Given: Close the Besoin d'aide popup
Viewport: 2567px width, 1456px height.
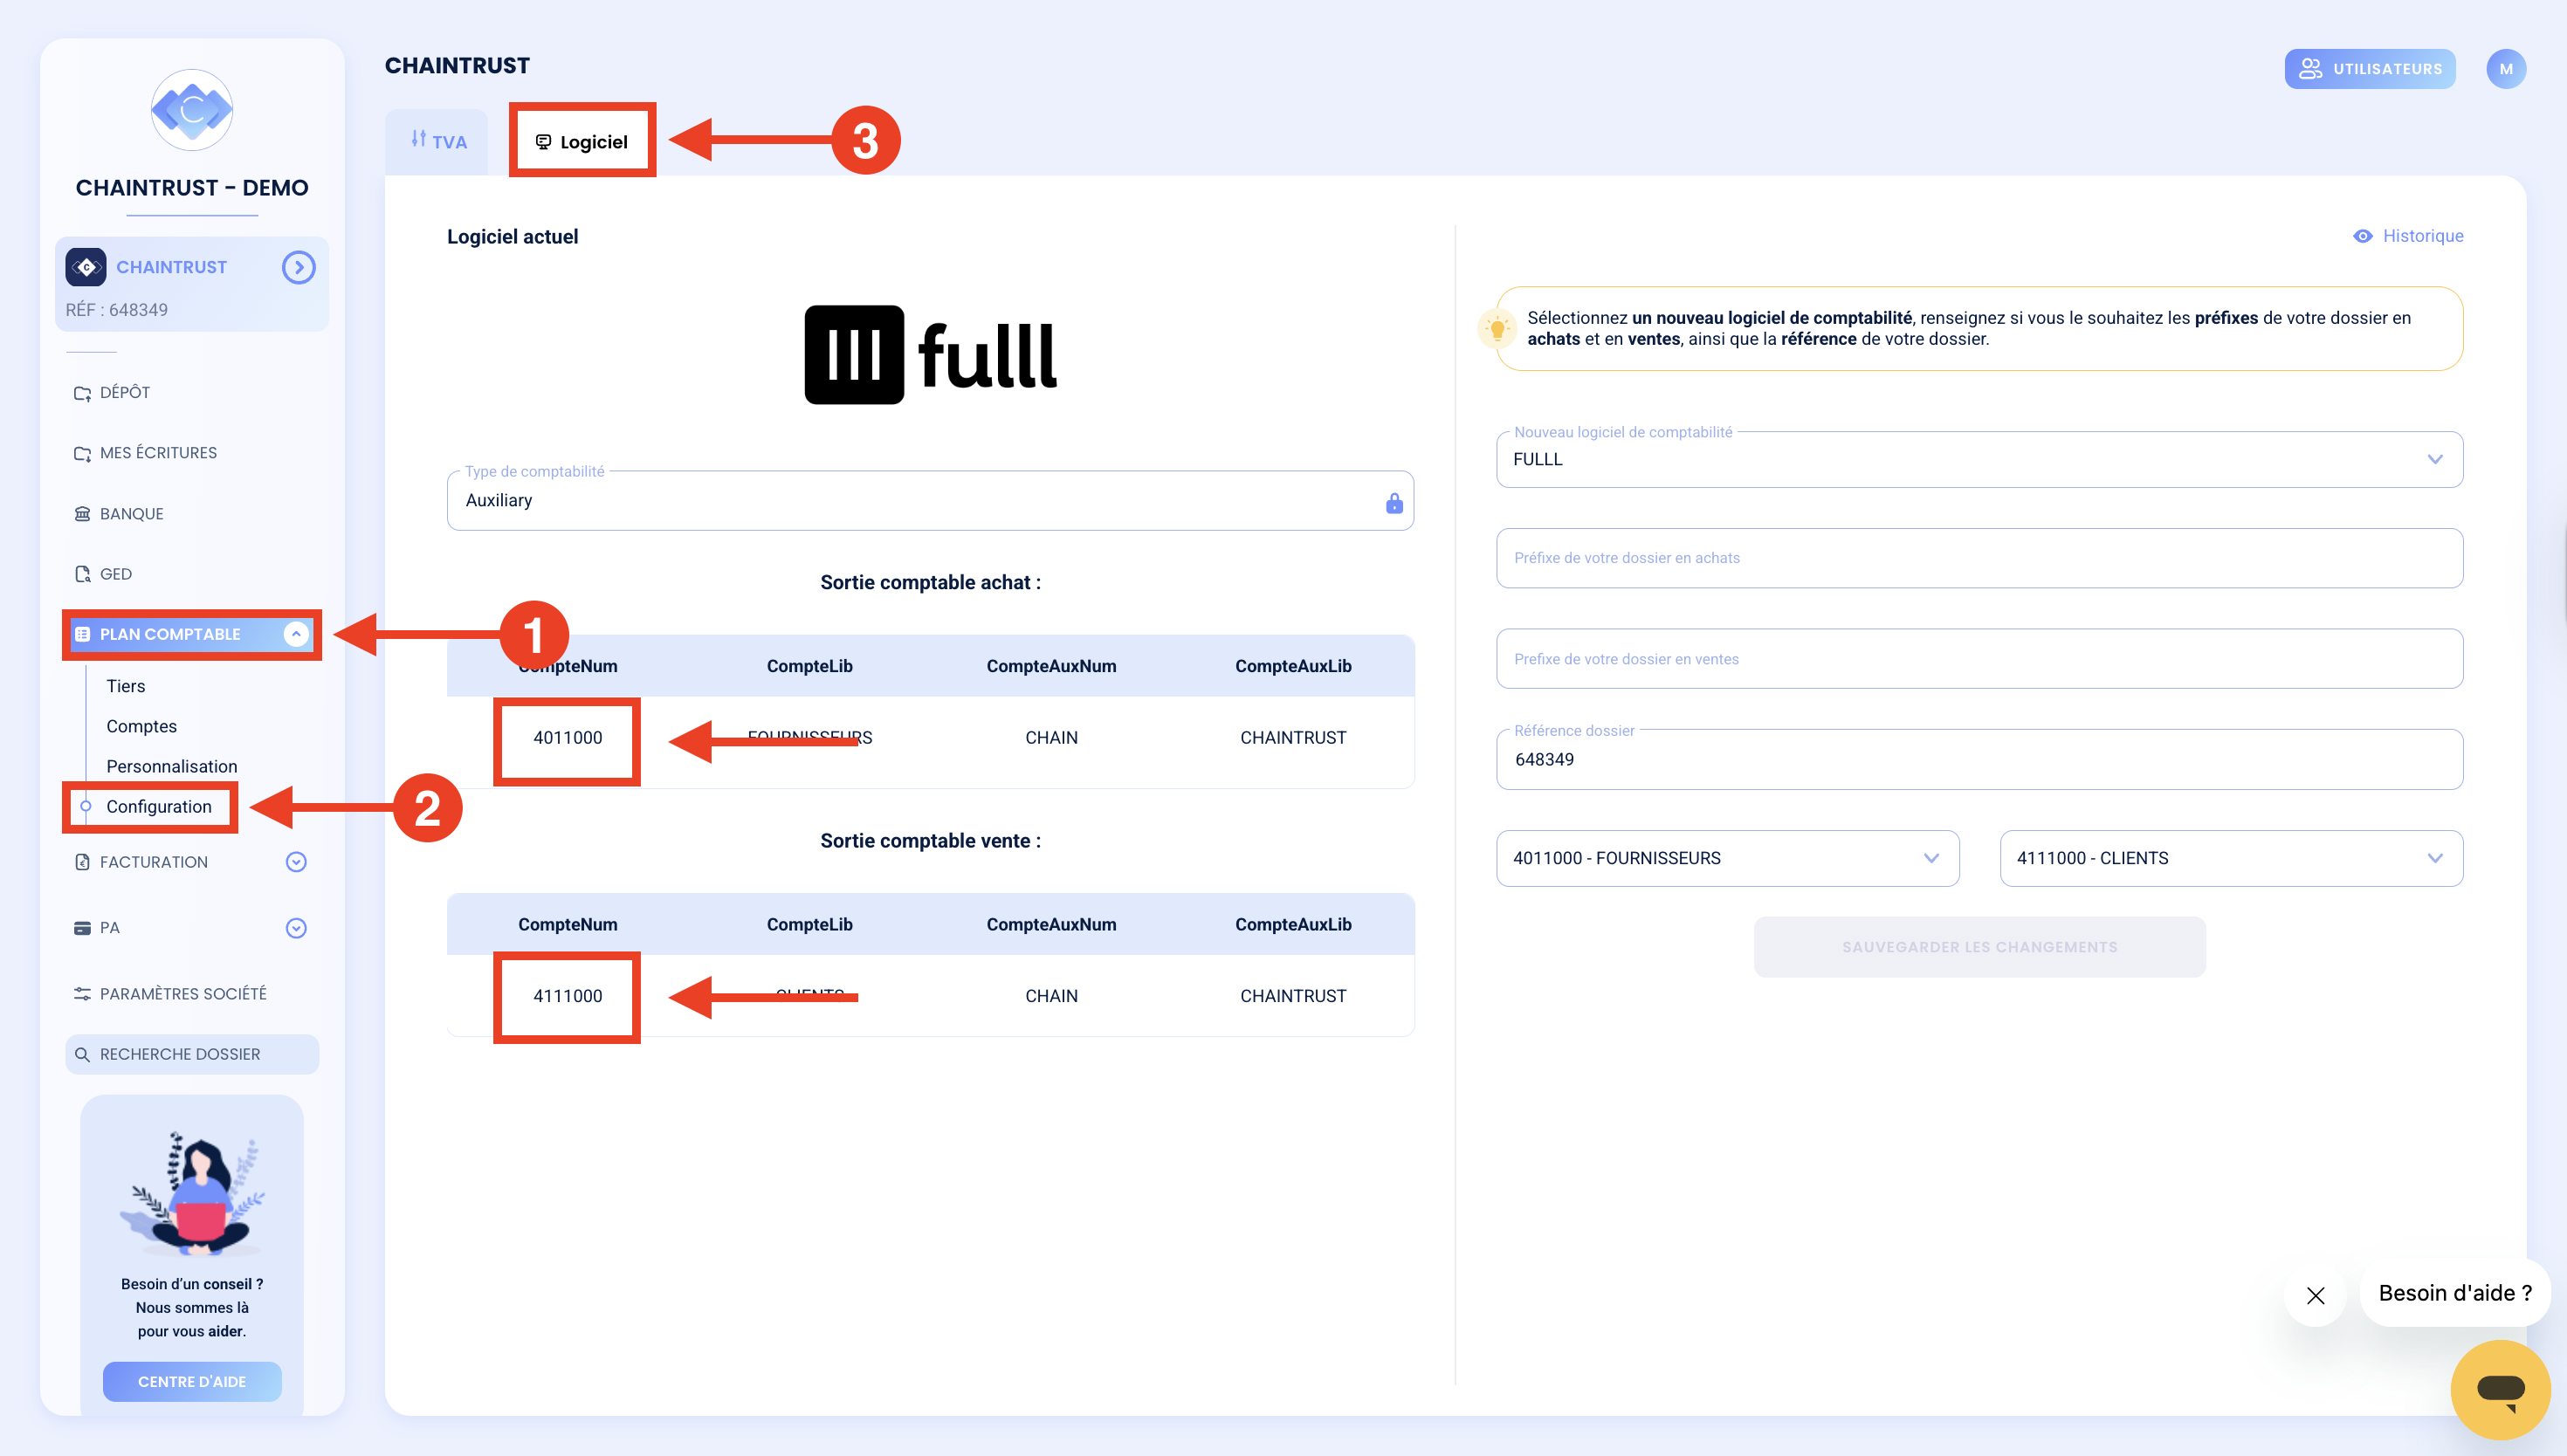Looking at the screenshot, I should click(2314, 1295).
